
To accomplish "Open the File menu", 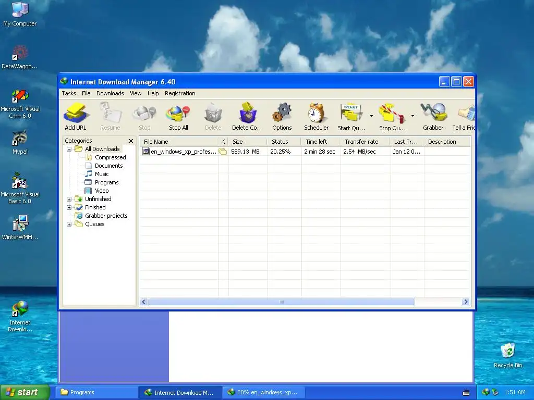I will tap(86, 93).
